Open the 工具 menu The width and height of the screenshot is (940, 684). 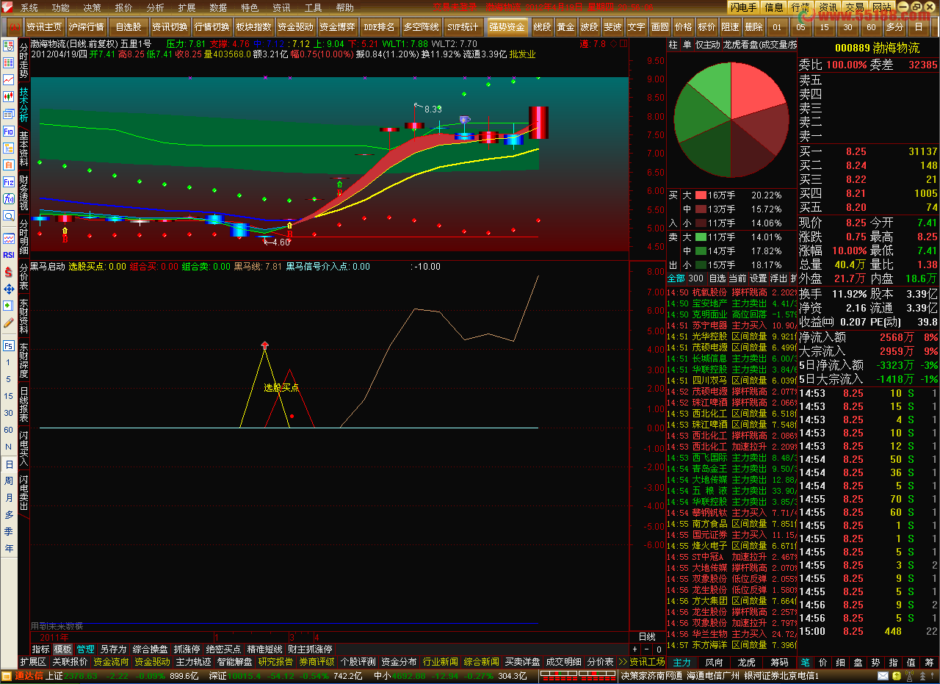tap(314, 7)
